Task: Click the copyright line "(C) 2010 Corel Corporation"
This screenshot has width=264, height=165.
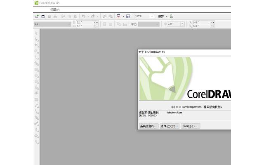Action: 186,107
